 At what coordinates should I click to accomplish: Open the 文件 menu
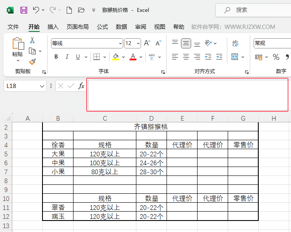pos(13,27)
